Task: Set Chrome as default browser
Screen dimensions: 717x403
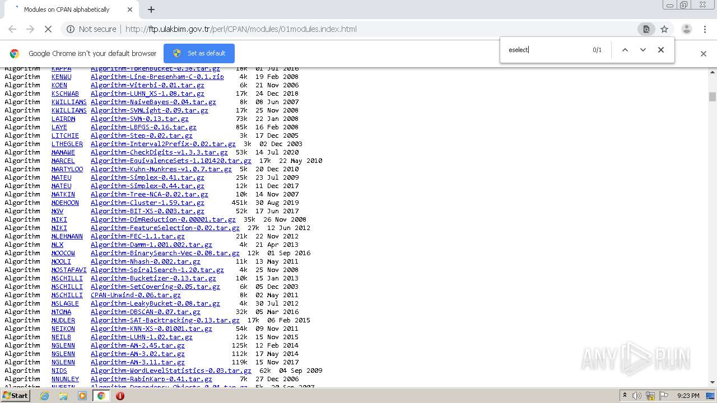Action: [x=199, y=53]
